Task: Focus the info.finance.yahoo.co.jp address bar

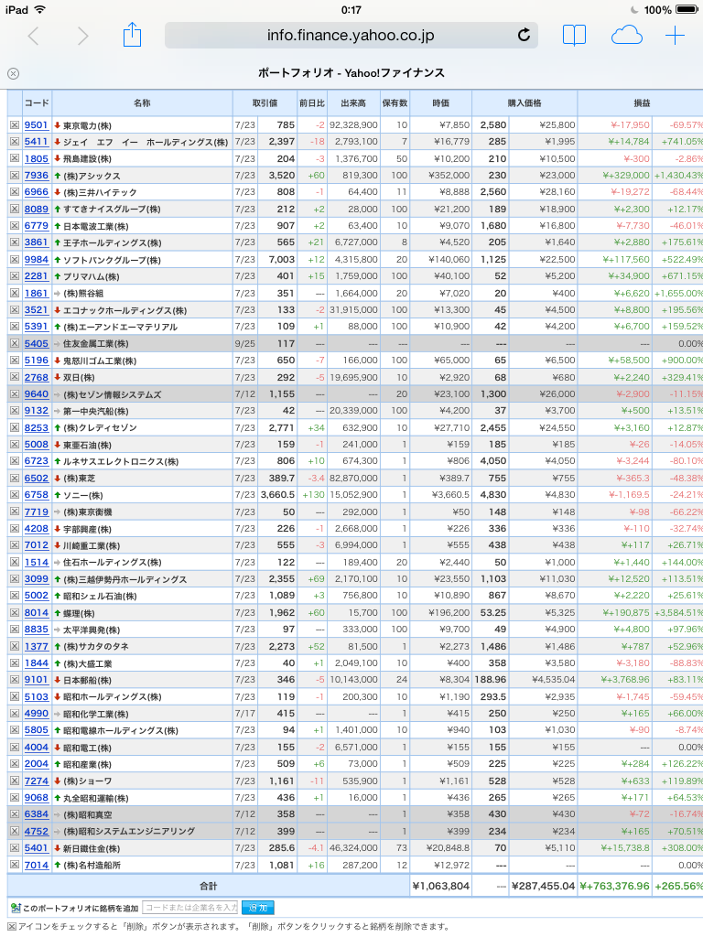Action: 351,36
